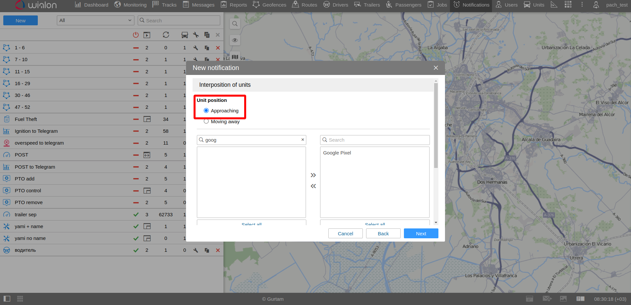Open the Geofences tab

click(x=269, y=5)
